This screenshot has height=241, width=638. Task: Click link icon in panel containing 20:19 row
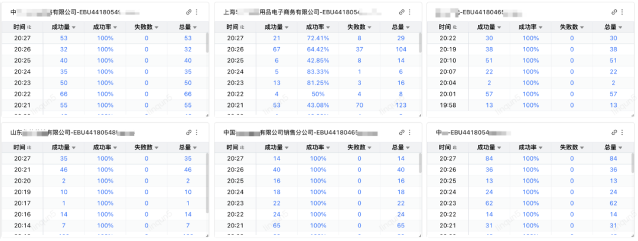pos(614,12)
